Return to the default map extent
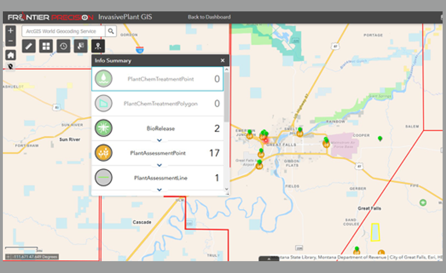Viewport: 446px width, 273px height. [11, 55]
